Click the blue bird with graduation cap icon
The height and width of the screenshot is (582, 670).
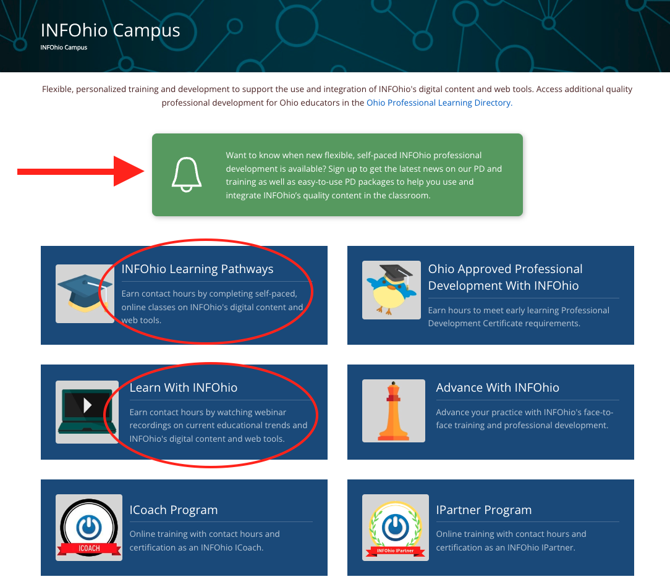[x=391, y=290]
